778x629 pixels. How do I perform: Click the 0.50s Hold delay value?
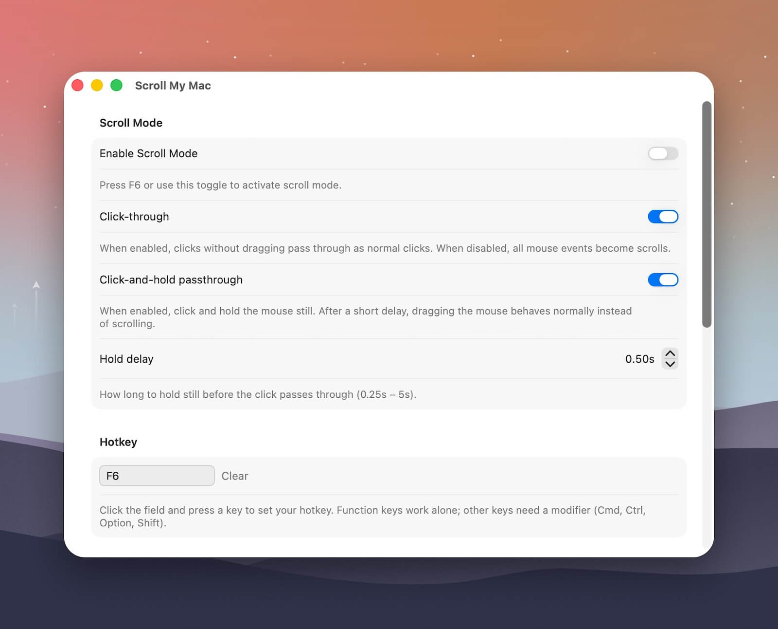pos(639,359)
